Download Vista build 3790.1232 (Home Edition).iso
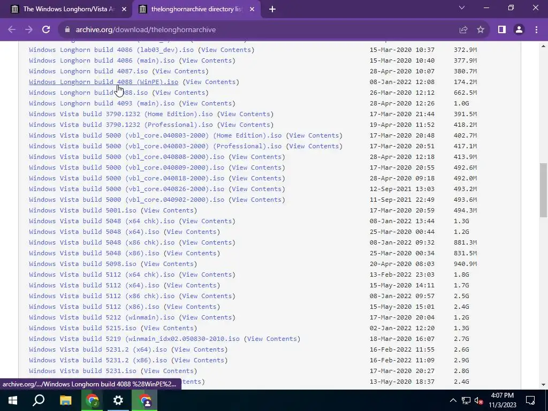The height and width of the screenshot is (411, 548). 121,114
